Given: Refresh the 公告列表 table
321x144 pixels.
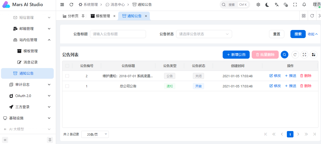Looking at the screenshot, I should click(x=295, y=55).
